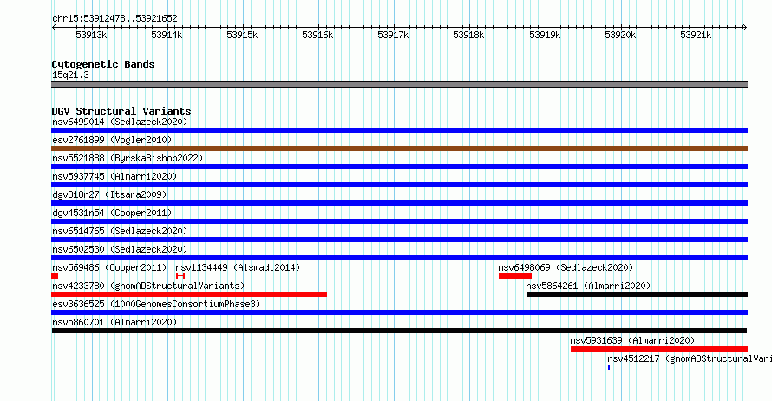Open nsv569486 (Cooper2011) variant label
The width and height of the screenshot is (772, 401).
pos(109,267)
